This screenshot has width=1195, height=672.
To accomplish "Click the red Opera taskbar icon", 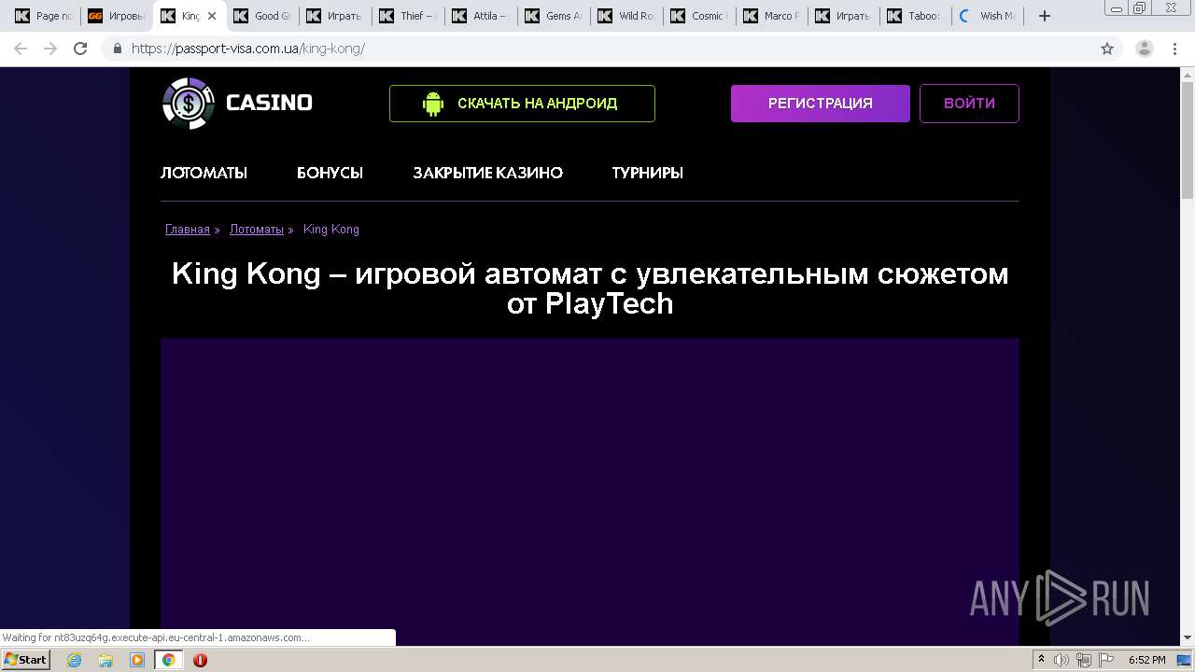I will (200, 660).
